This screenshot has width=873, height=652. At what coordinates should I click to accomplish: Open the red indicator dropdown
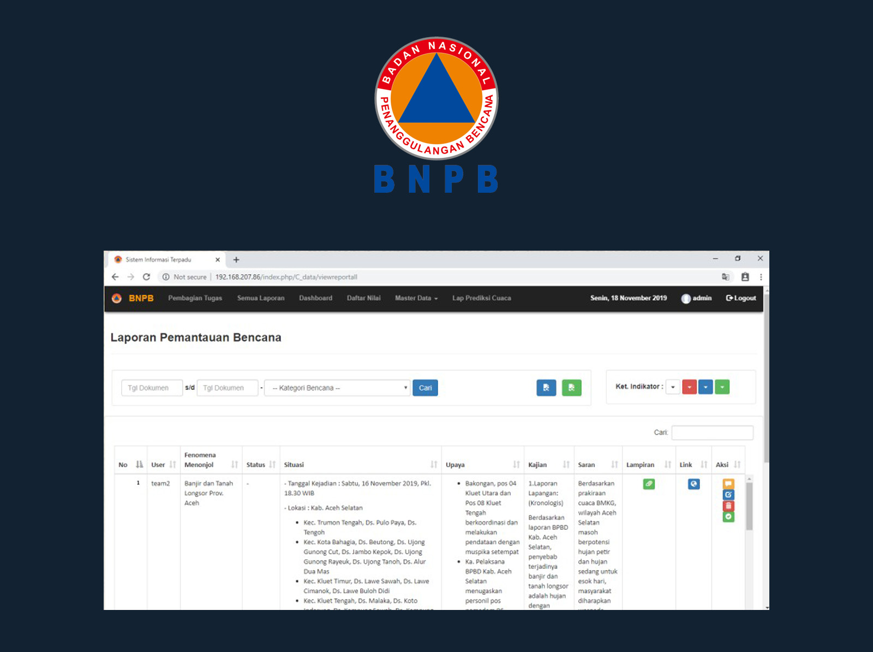[689, 387]
